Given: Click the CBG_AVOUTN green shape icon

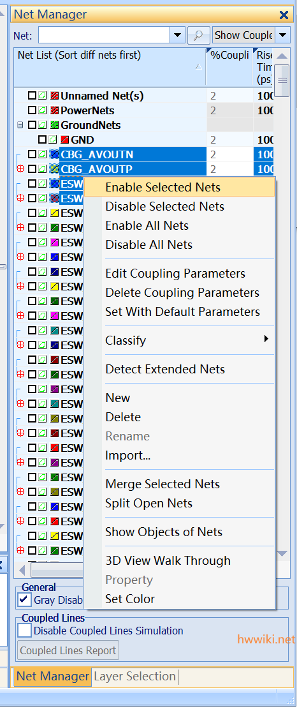Looking at the screenshot, I should [44, 154].
